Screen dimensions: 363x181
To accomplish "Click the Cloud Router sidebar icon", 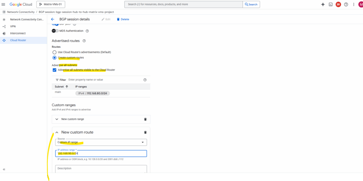I will click(x=4, y=40).
